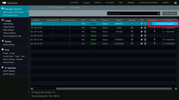The width and height of the screenshot is (179, 100).
Task: Open PTZ Protocol link
Action: [x=19, y=59]
